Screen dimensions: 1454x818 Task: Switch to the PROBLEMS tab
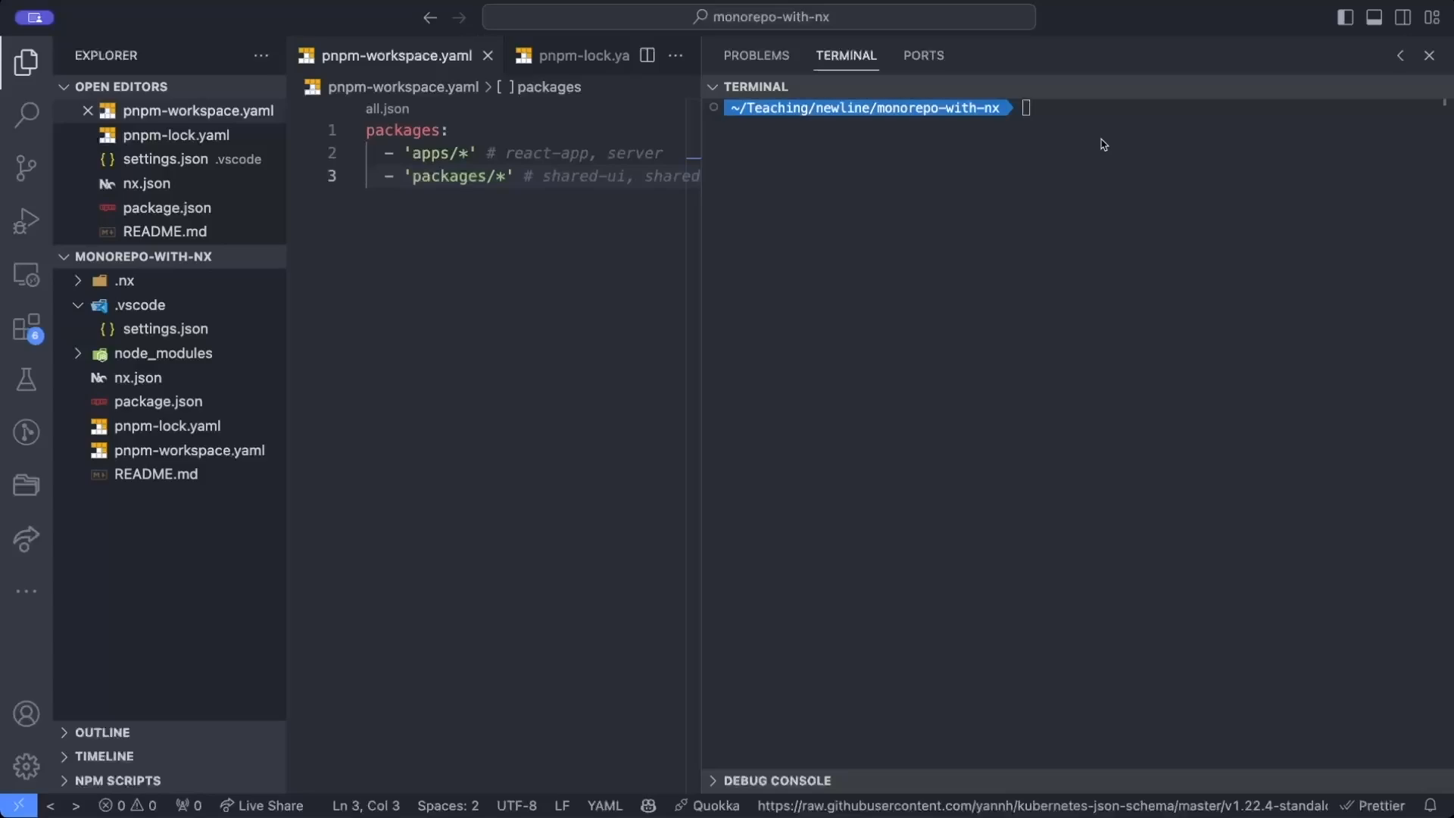pyautogui.click(x=756, y=55)
